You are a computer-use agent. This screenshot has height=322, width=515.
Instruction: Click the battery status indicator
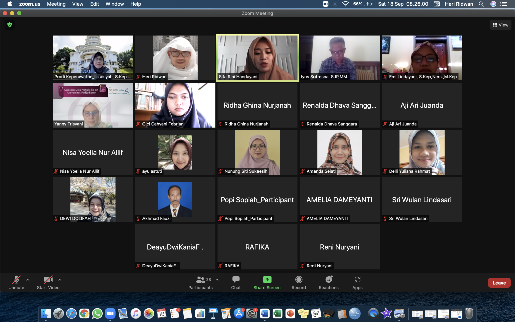tap(363, 4)
